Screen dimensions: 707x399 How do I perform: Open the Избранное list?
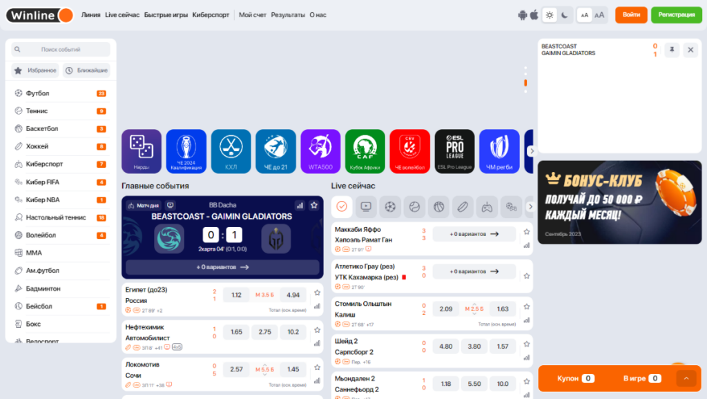click(x=35, y=70)
